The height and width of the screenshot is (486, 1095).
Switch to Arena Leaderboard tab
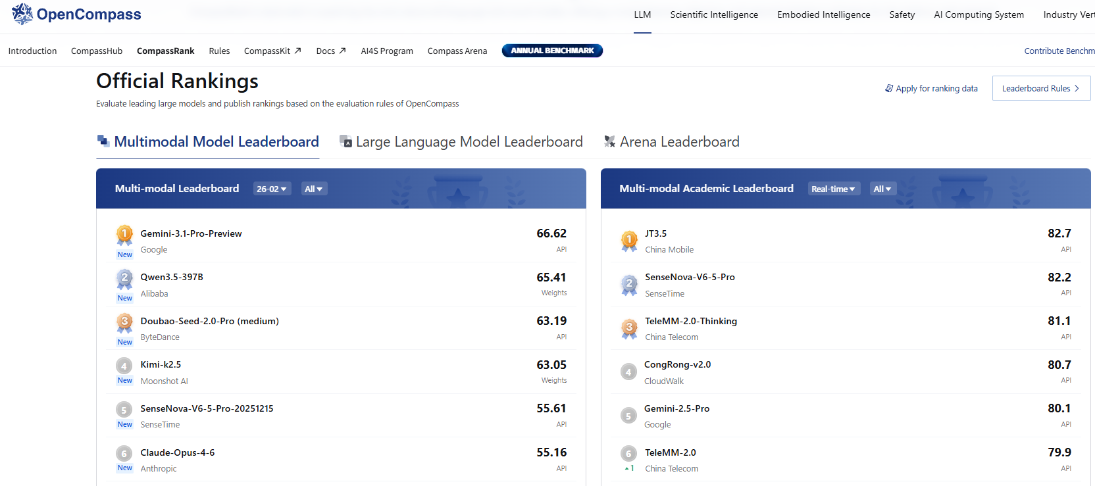click(671, 141)
